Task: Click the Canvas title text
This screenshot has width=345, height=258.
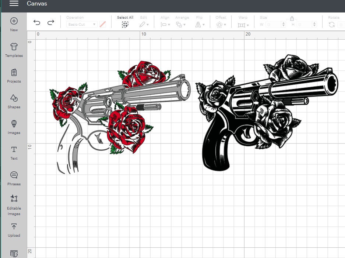Action: coord(37,4)
